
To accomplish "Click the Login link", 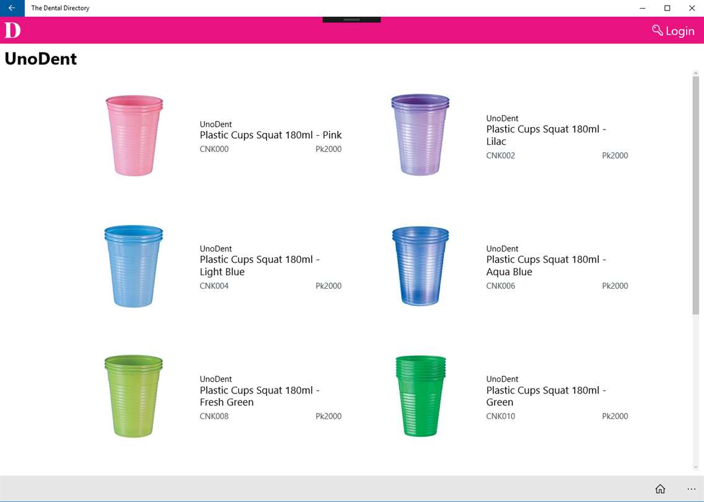I will tap(680, 31).
